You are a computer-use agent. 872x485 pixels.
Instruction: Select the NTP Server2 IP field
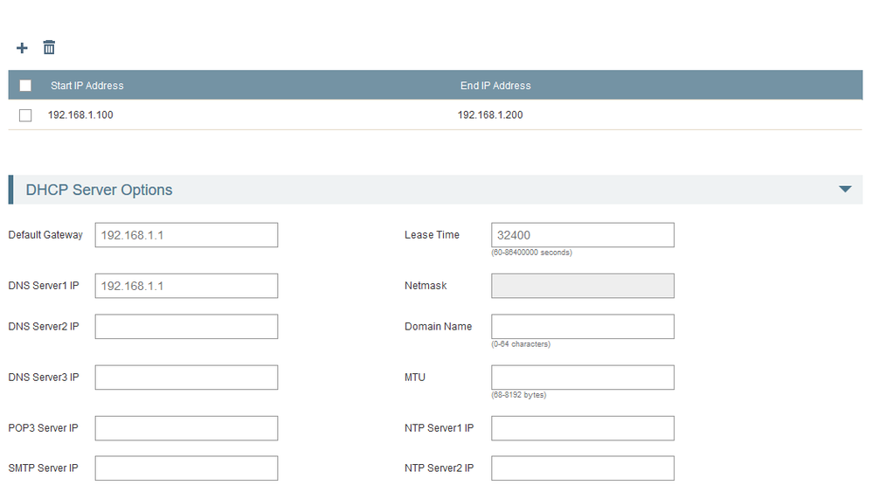point(582,468)
